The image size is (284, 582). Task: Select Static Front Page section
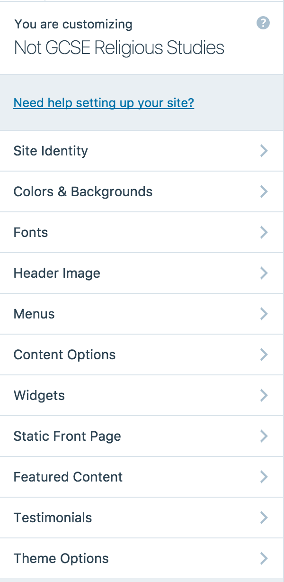pos(67,436)
